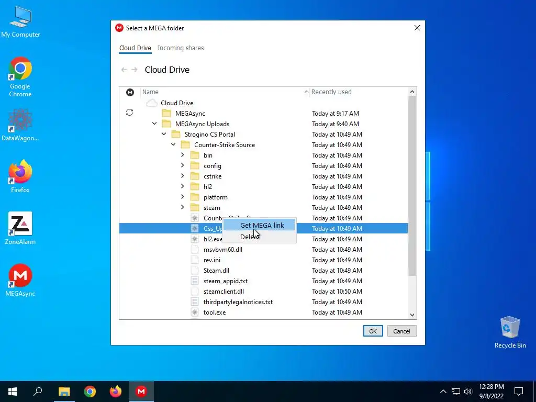Expand the platform folder
This screenshot has width=536, height=402.
[x=183, y=197]
